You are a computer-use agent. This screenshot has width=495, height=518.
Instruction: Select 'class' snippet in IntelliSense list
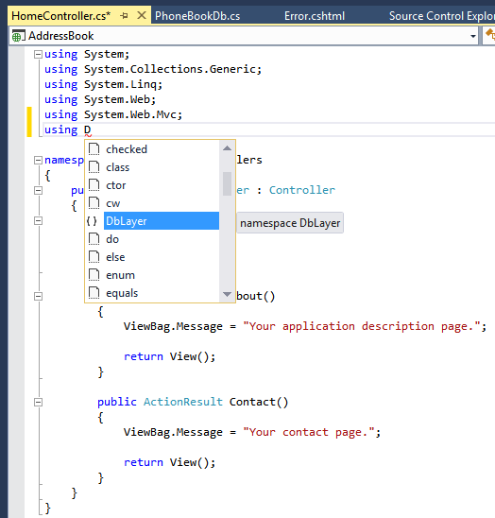coord(152,167)
